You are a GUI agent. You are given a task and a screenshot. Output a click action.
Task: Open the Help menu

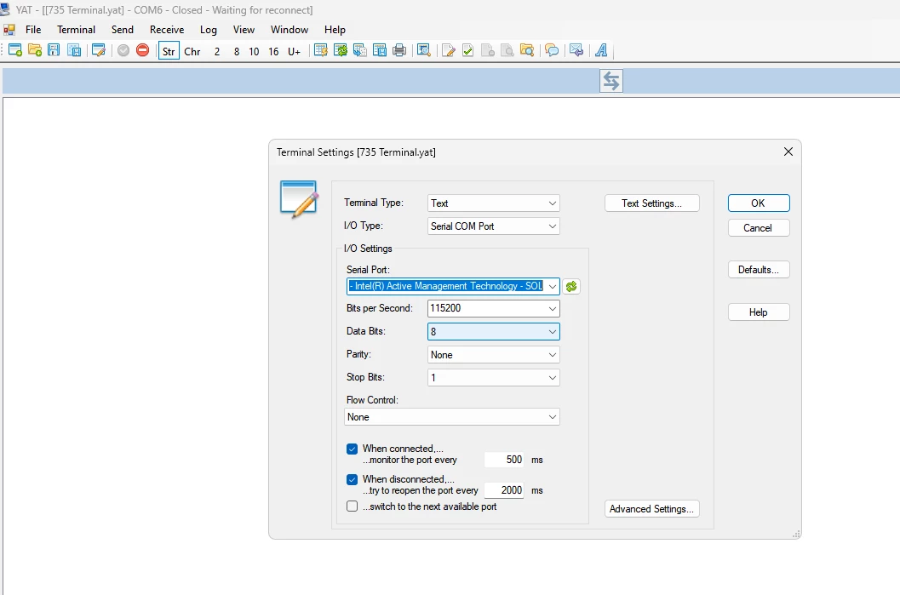tap(335, 30)
